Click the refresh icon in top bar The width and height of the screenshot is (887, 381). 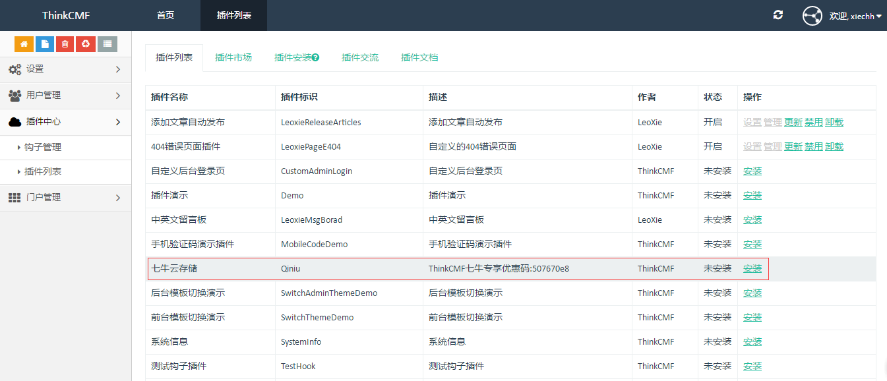pos(778,15)
